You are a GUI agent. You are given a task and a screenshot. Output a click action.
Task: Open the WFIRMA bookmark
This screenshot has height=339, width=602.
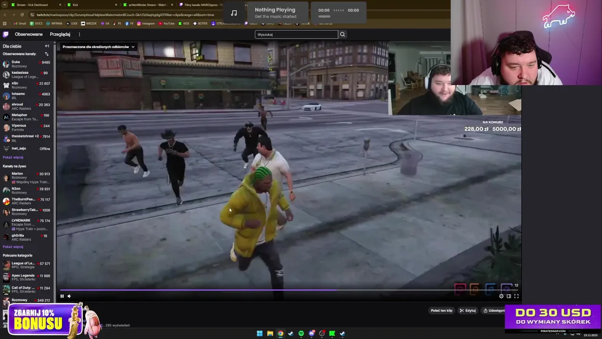(54, 24)
